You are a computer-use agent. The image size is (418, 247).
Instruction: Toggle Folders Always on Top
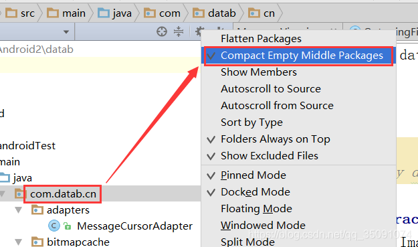point(298,139)
